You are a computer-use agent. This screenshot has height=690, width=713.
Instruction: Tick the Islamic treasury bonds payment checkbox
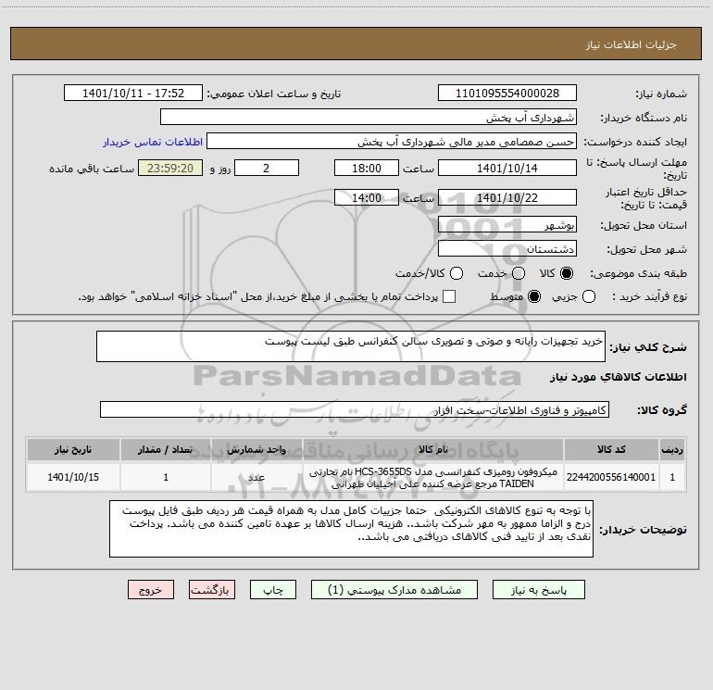click(449, 296)
